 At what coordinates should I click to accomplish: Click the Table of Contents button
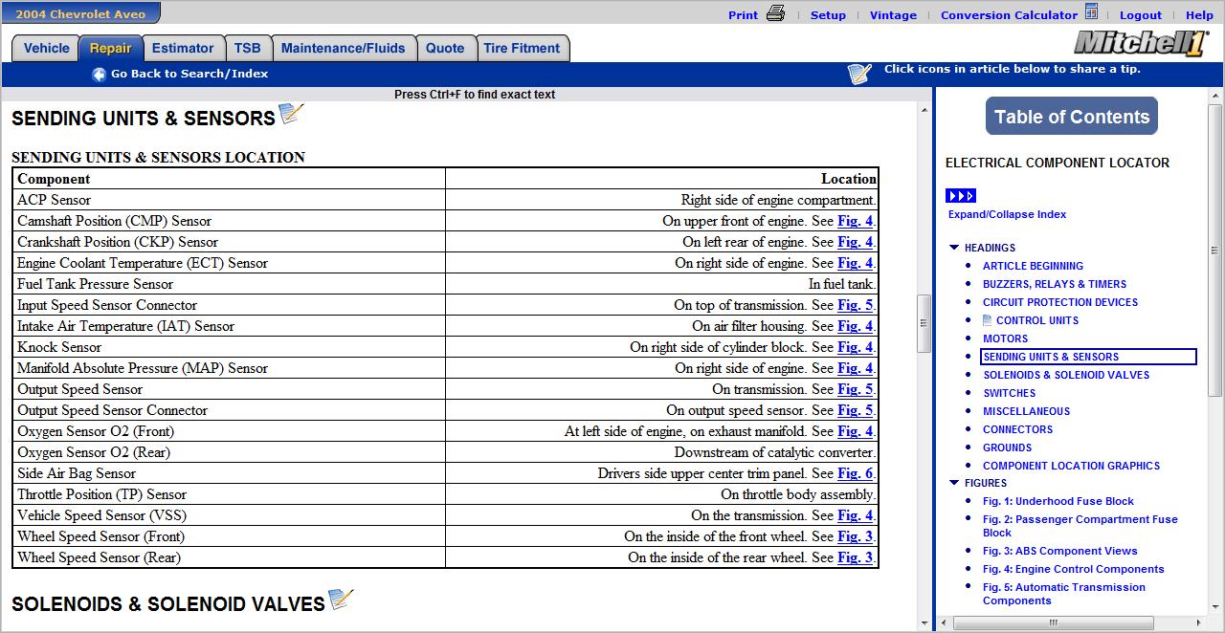point(1071,117)
